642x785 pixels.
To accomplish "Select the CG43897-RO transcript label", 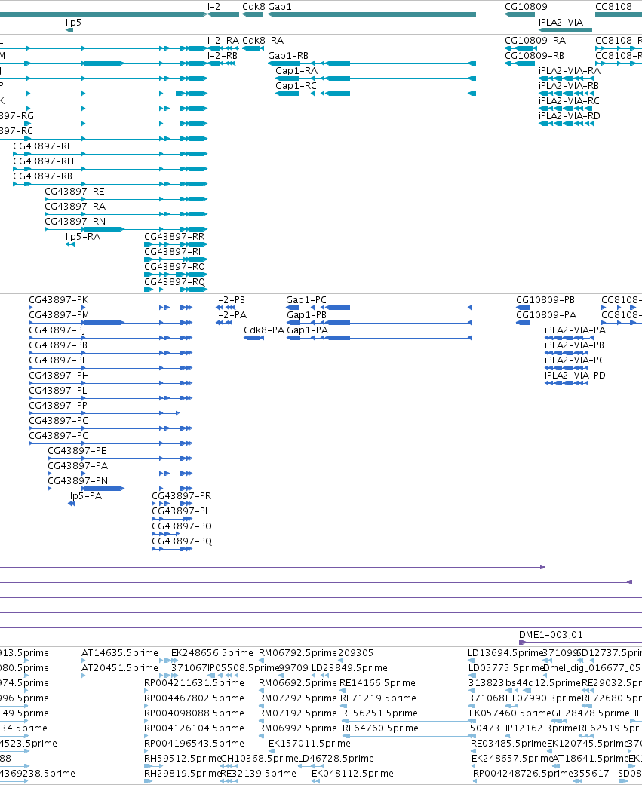I will tap(175, 266).
